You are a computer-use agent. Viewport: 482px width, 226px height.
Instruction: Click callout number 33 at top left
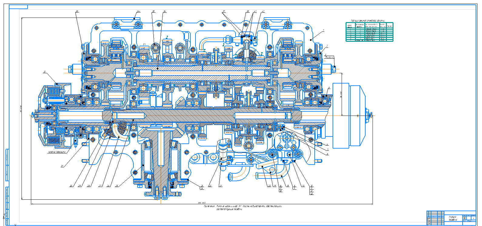(x=77, y=11)
